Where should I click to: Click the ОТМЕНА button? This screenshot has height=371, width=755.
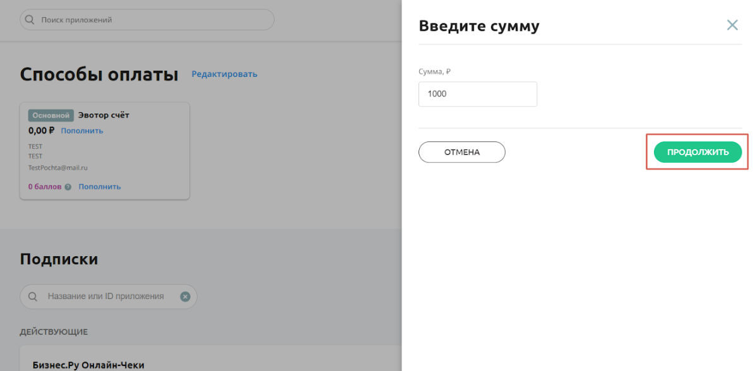[461, 152]
